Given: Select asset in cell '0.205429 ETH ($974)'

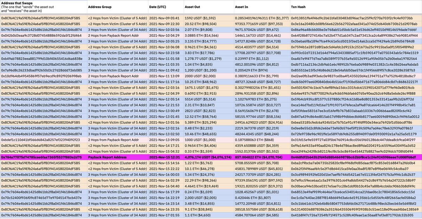Looking at the screenshot, I should pos(262,70).
